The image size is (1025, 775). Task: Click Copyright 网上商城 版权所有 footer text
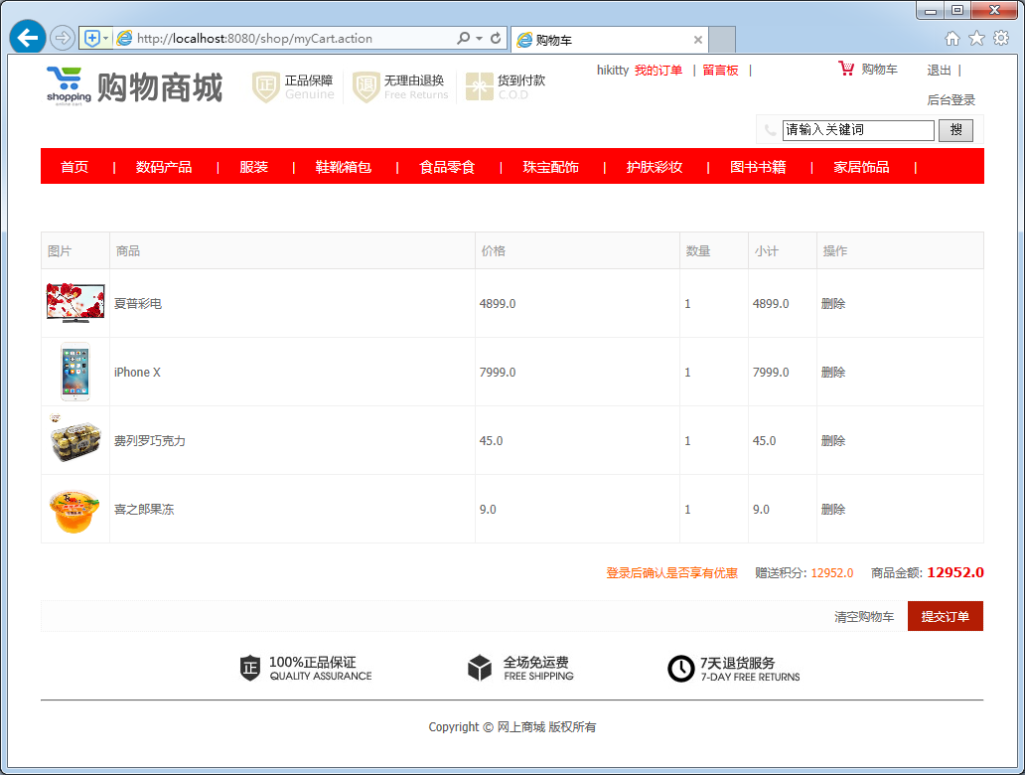[x=512, y=727]
